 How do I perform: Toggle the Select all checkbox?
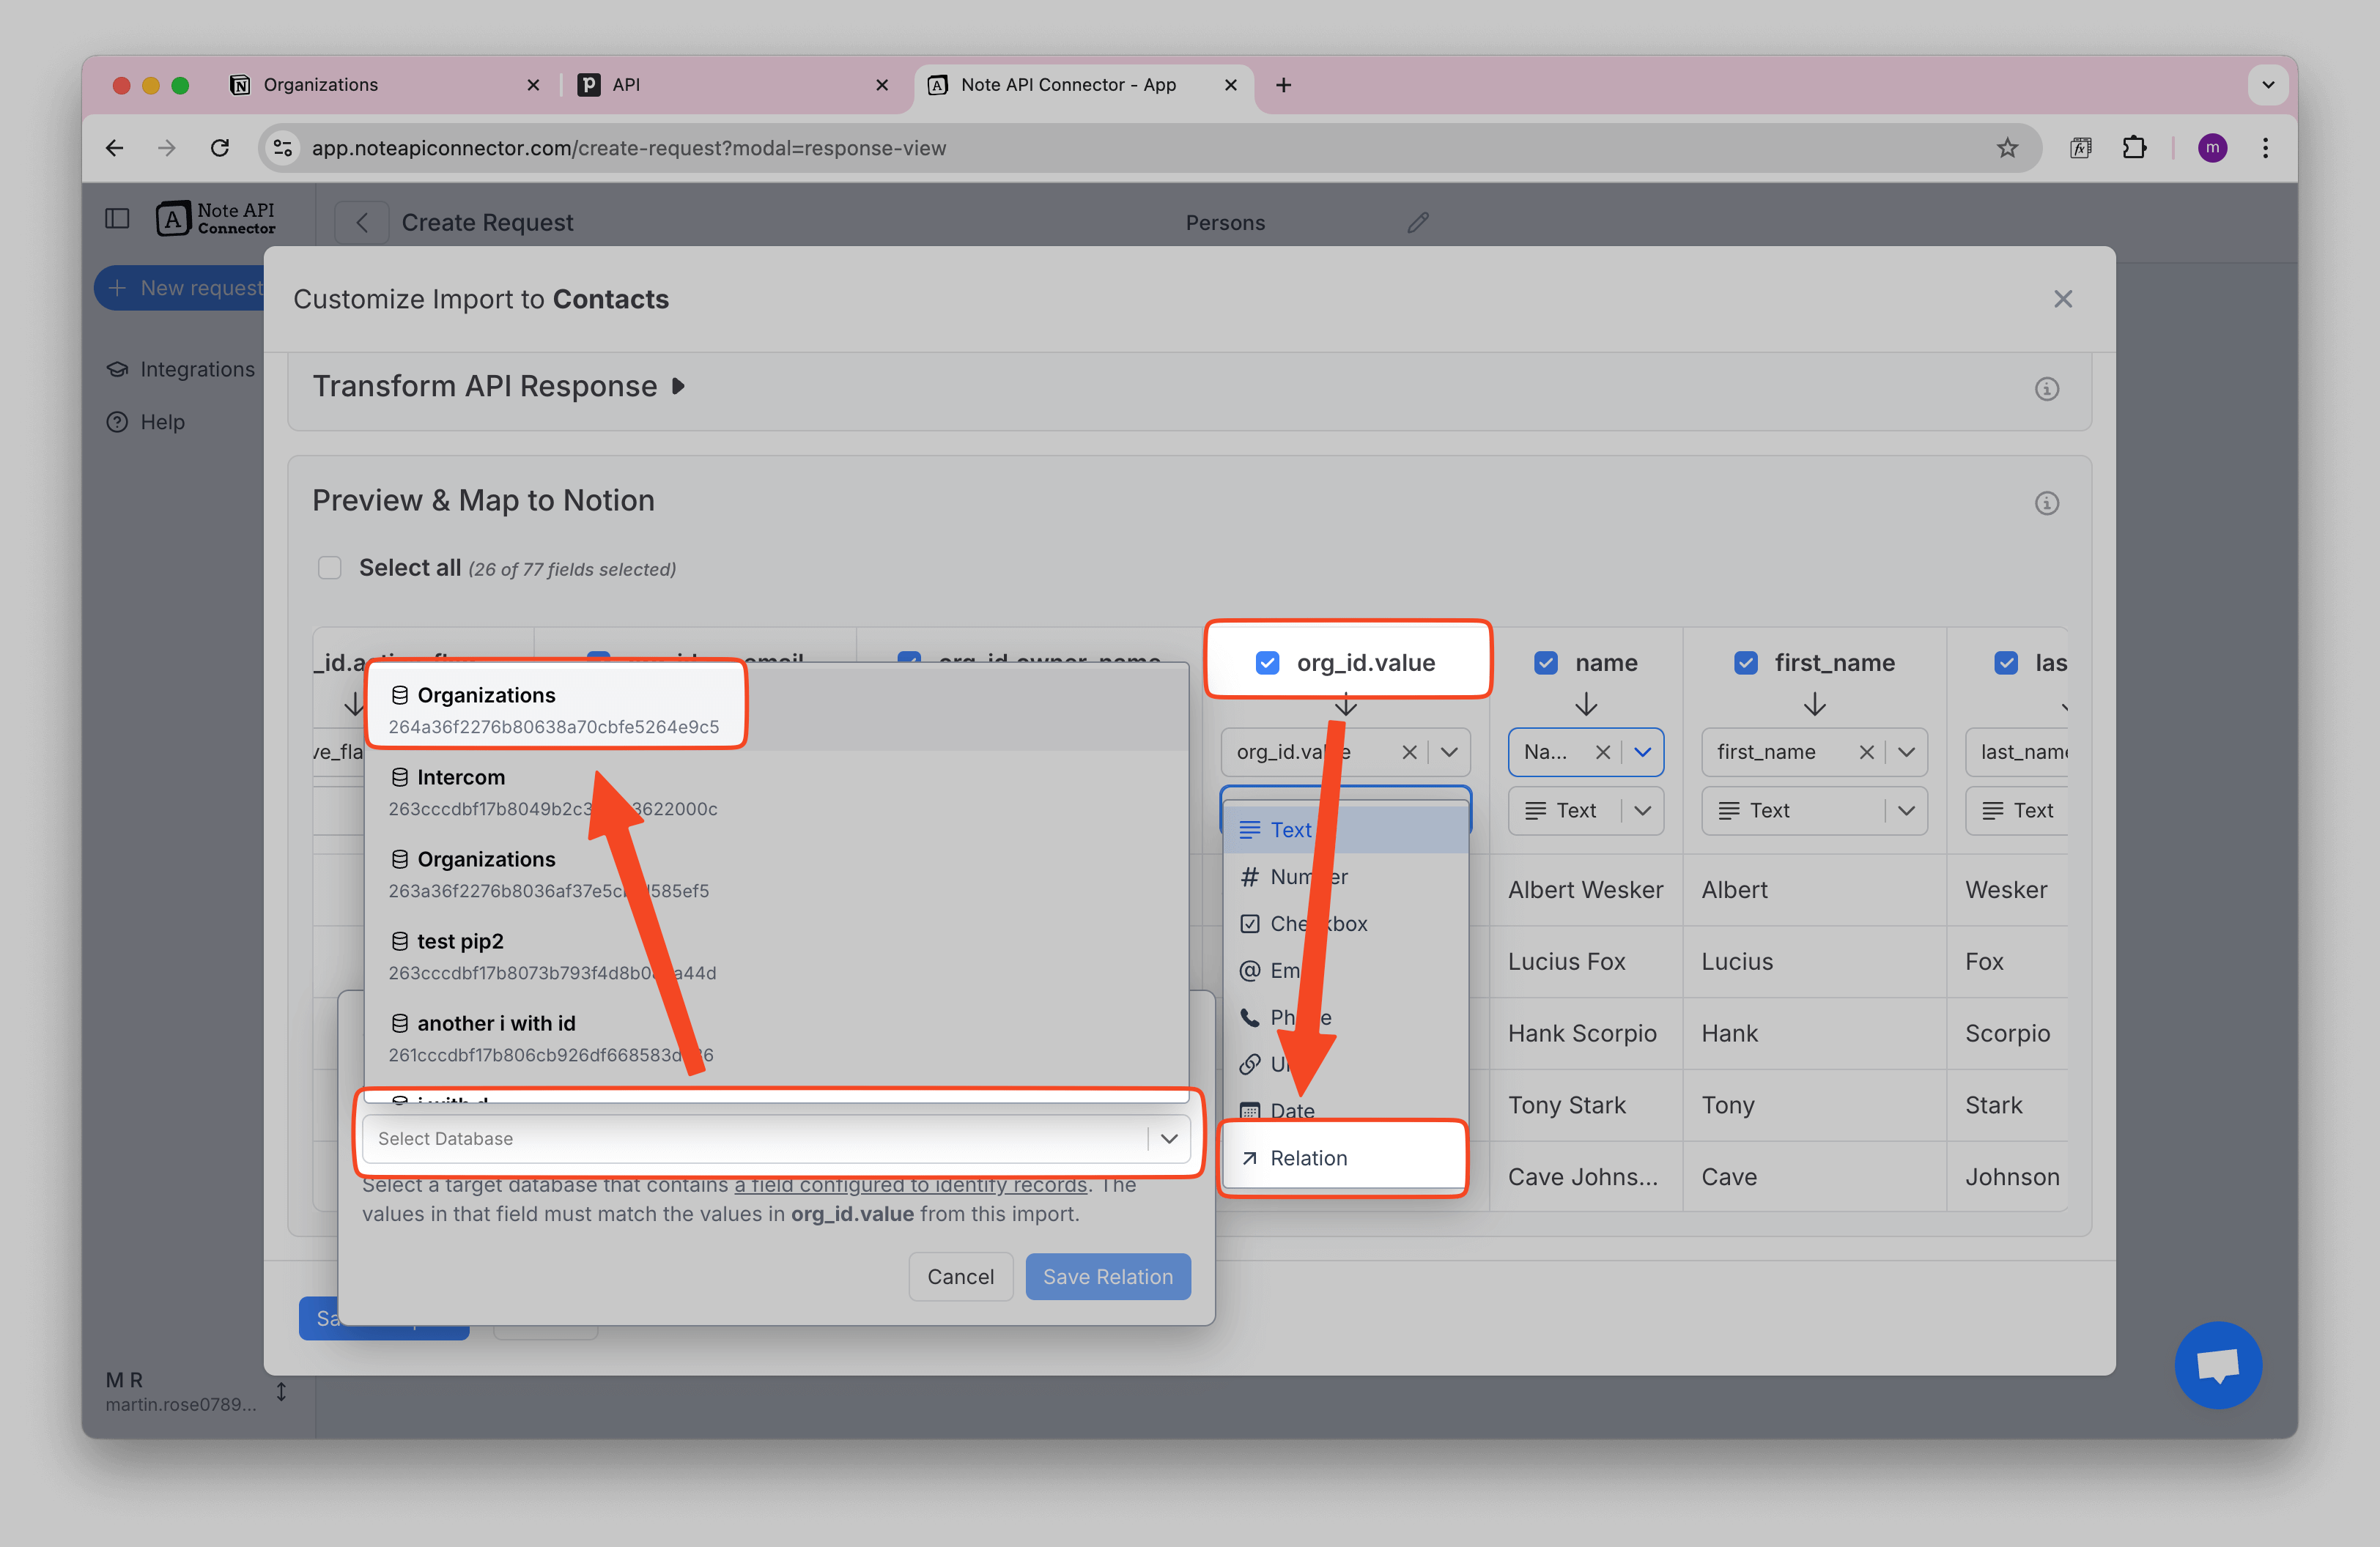329,568
